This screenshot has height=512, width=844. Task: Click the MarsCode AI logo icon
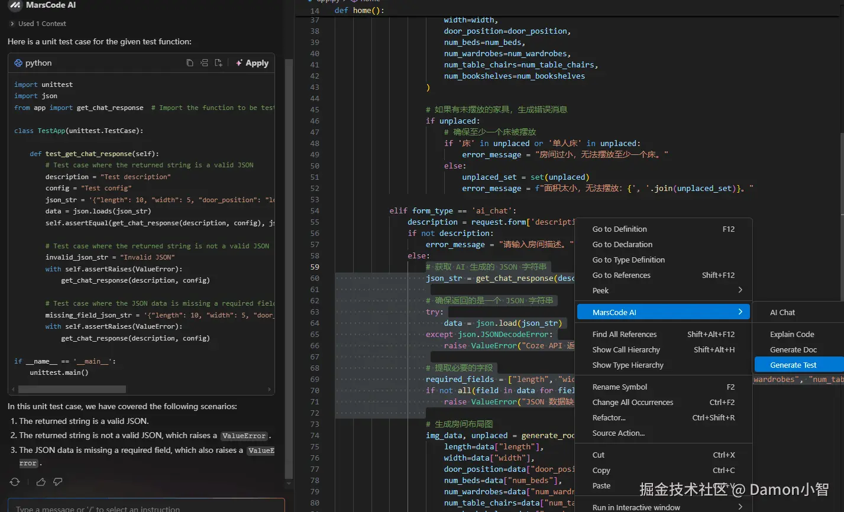click(x=15, y=6)
